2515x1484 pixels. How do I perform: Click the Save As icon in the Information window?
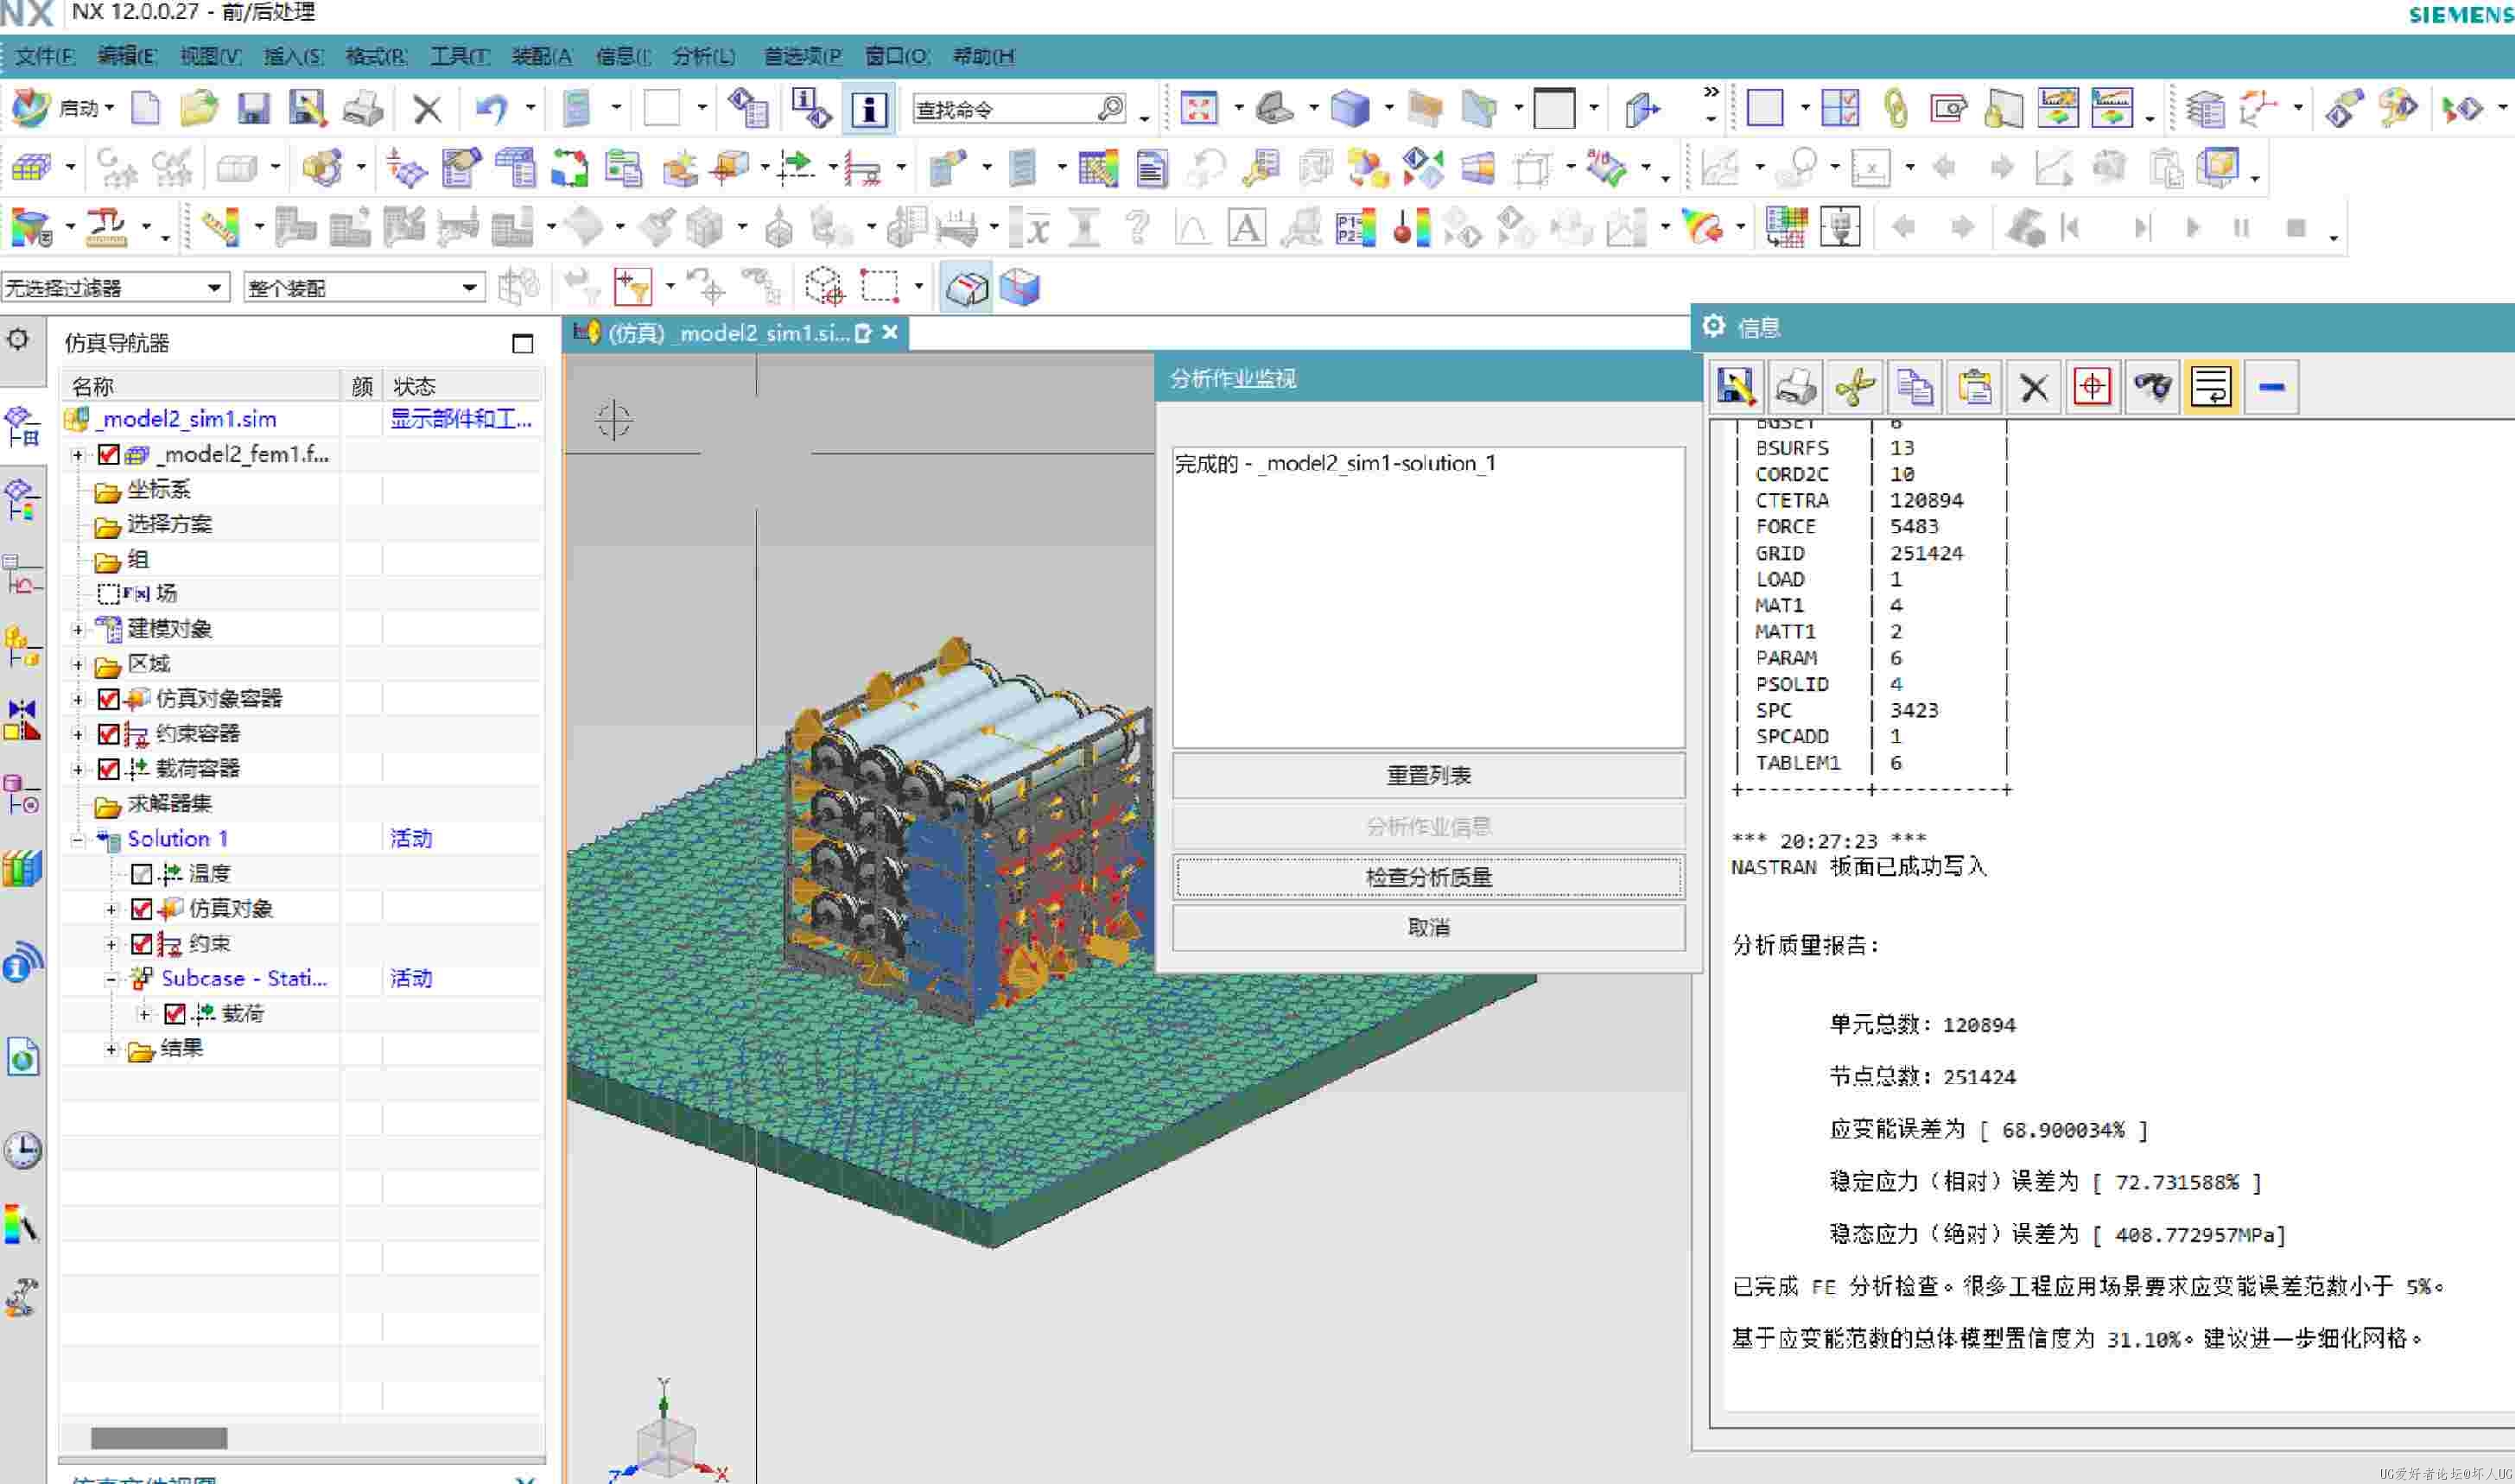[1736, 387]
